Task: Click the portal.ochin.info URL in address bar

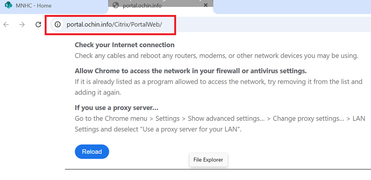Action: point(114,25)
